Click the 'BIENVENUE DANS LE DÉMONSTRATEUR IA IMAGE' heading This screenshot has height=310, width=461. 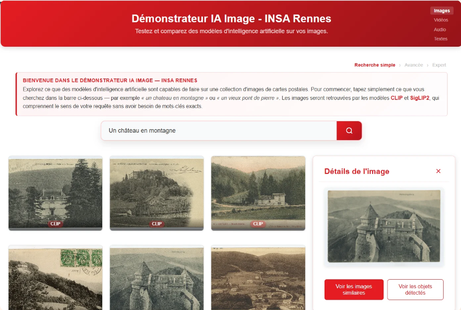110,80
